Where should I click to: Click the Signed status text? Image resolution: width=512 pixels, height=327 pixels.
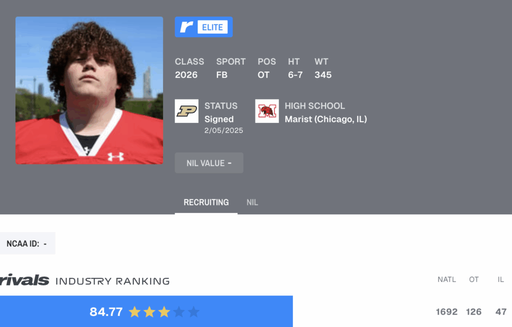(219, 119)
